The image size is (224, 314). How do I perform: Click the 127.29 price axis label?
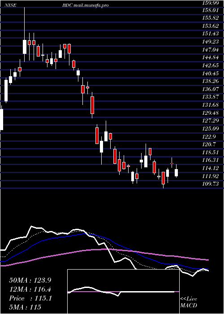click(x=210, y=121)
